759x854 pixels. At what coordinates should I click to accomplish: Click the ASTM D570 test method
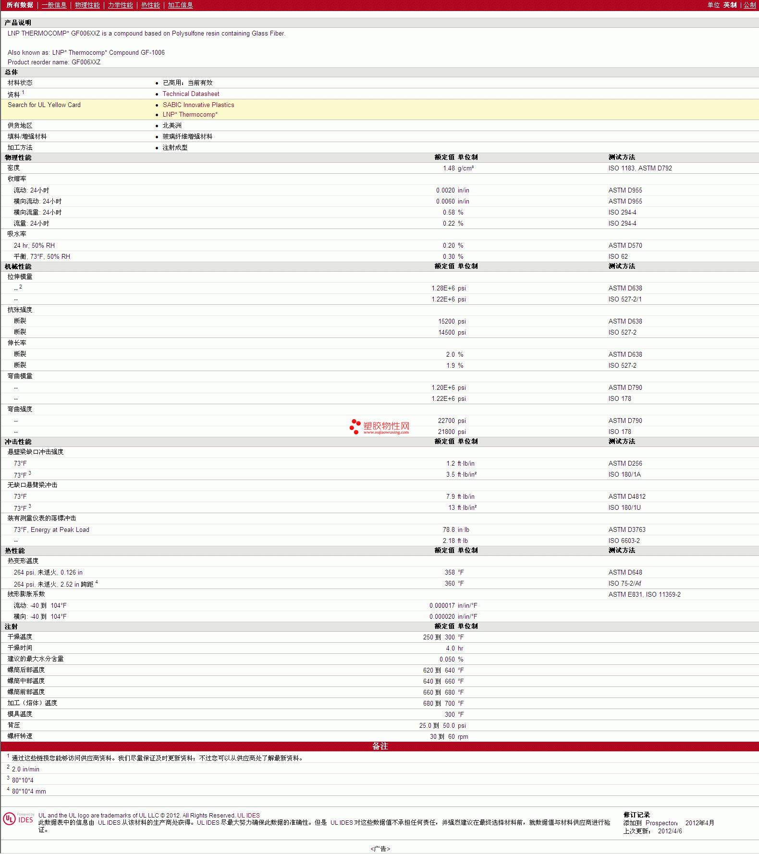pyautogui.click(x=625, y=246)
